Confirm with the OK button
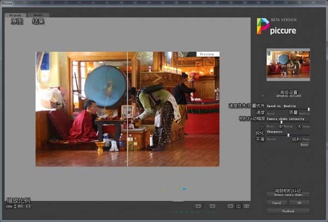 [300, 202]
